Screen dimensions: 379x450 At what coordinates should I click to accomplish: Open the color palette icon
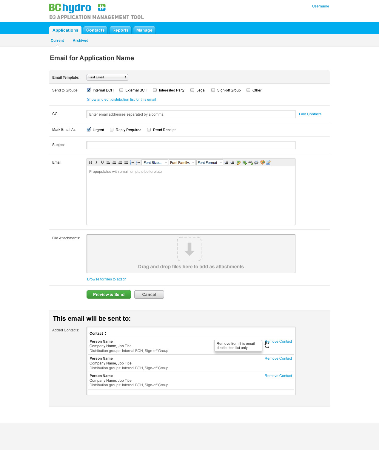point(262,162)
